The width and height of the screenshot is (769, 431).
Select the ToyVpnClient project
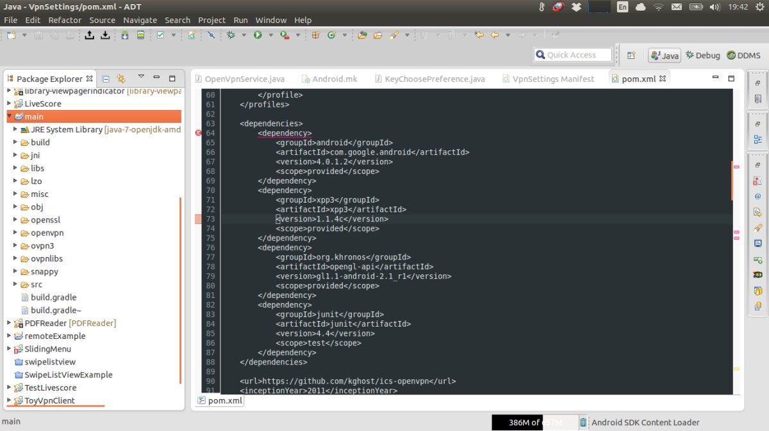[x=49, y=400]
